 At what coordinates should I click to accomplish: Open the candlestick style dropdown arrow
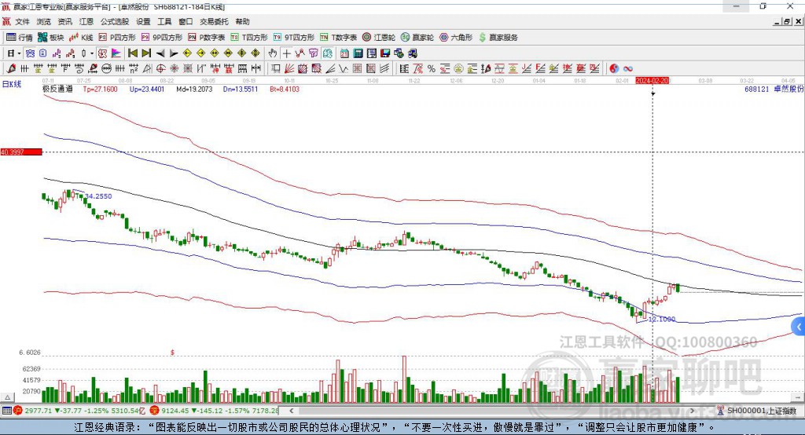[92, 53]
